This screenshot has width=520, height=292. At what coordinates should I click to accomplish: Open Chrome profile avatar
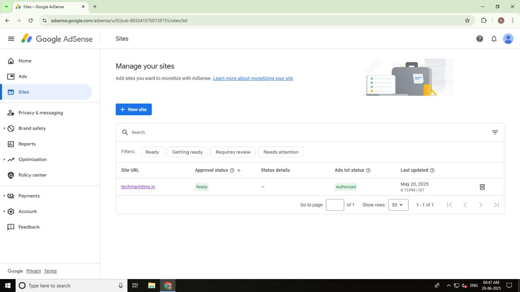[x=501, y=20]
